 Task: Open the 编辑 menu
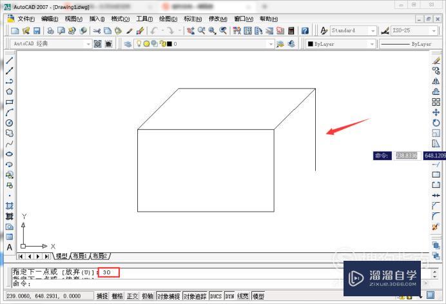click(50, 19)
